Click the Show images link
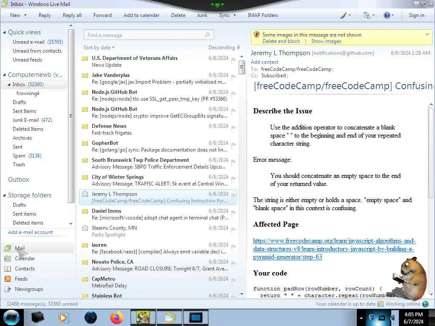This screenshot has width=435, height=326. click(x=326, y=41)
